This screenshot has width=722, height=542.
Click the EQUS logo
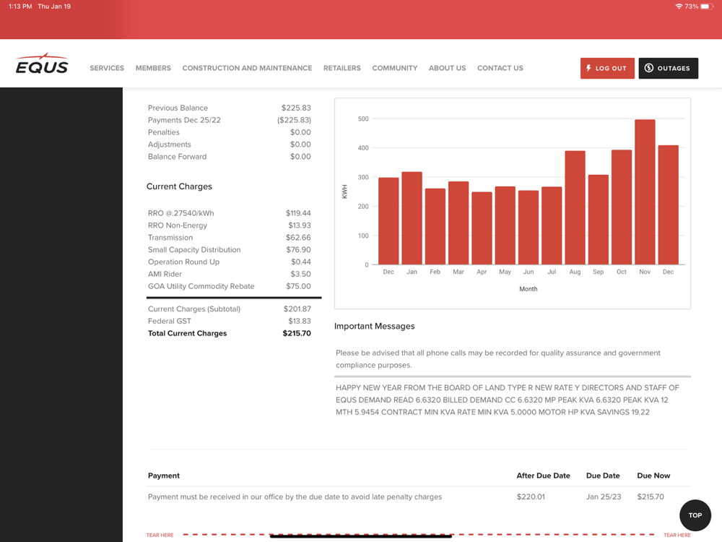(x=42, y=64)
